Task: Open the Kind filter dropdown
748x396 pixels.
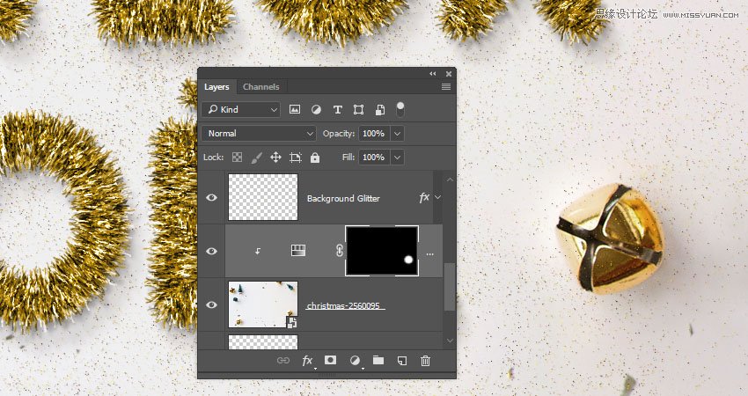Action: click(x=241, y=110)
